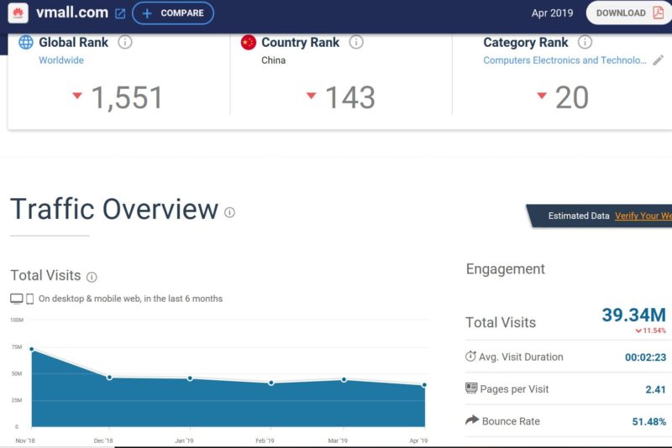Viewport: 672px width, 448px height.
Task: Click the Jan '19 chart data point
Action: [190, 378]
